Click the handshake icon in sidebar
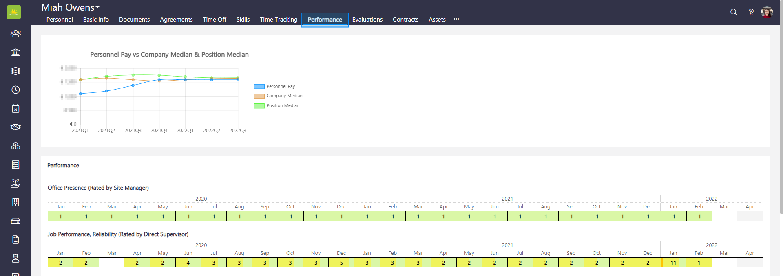Viewport: 783px width, 276px height. pyautogui.click(x=15, y=127)
